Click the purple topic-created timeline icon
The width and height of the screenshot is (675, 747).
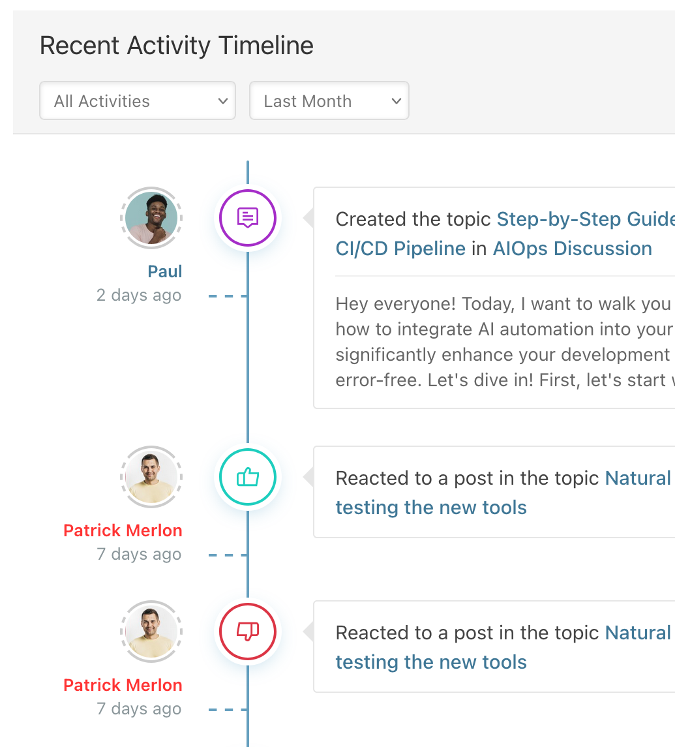pyautogui.click(x=247, y=218)
